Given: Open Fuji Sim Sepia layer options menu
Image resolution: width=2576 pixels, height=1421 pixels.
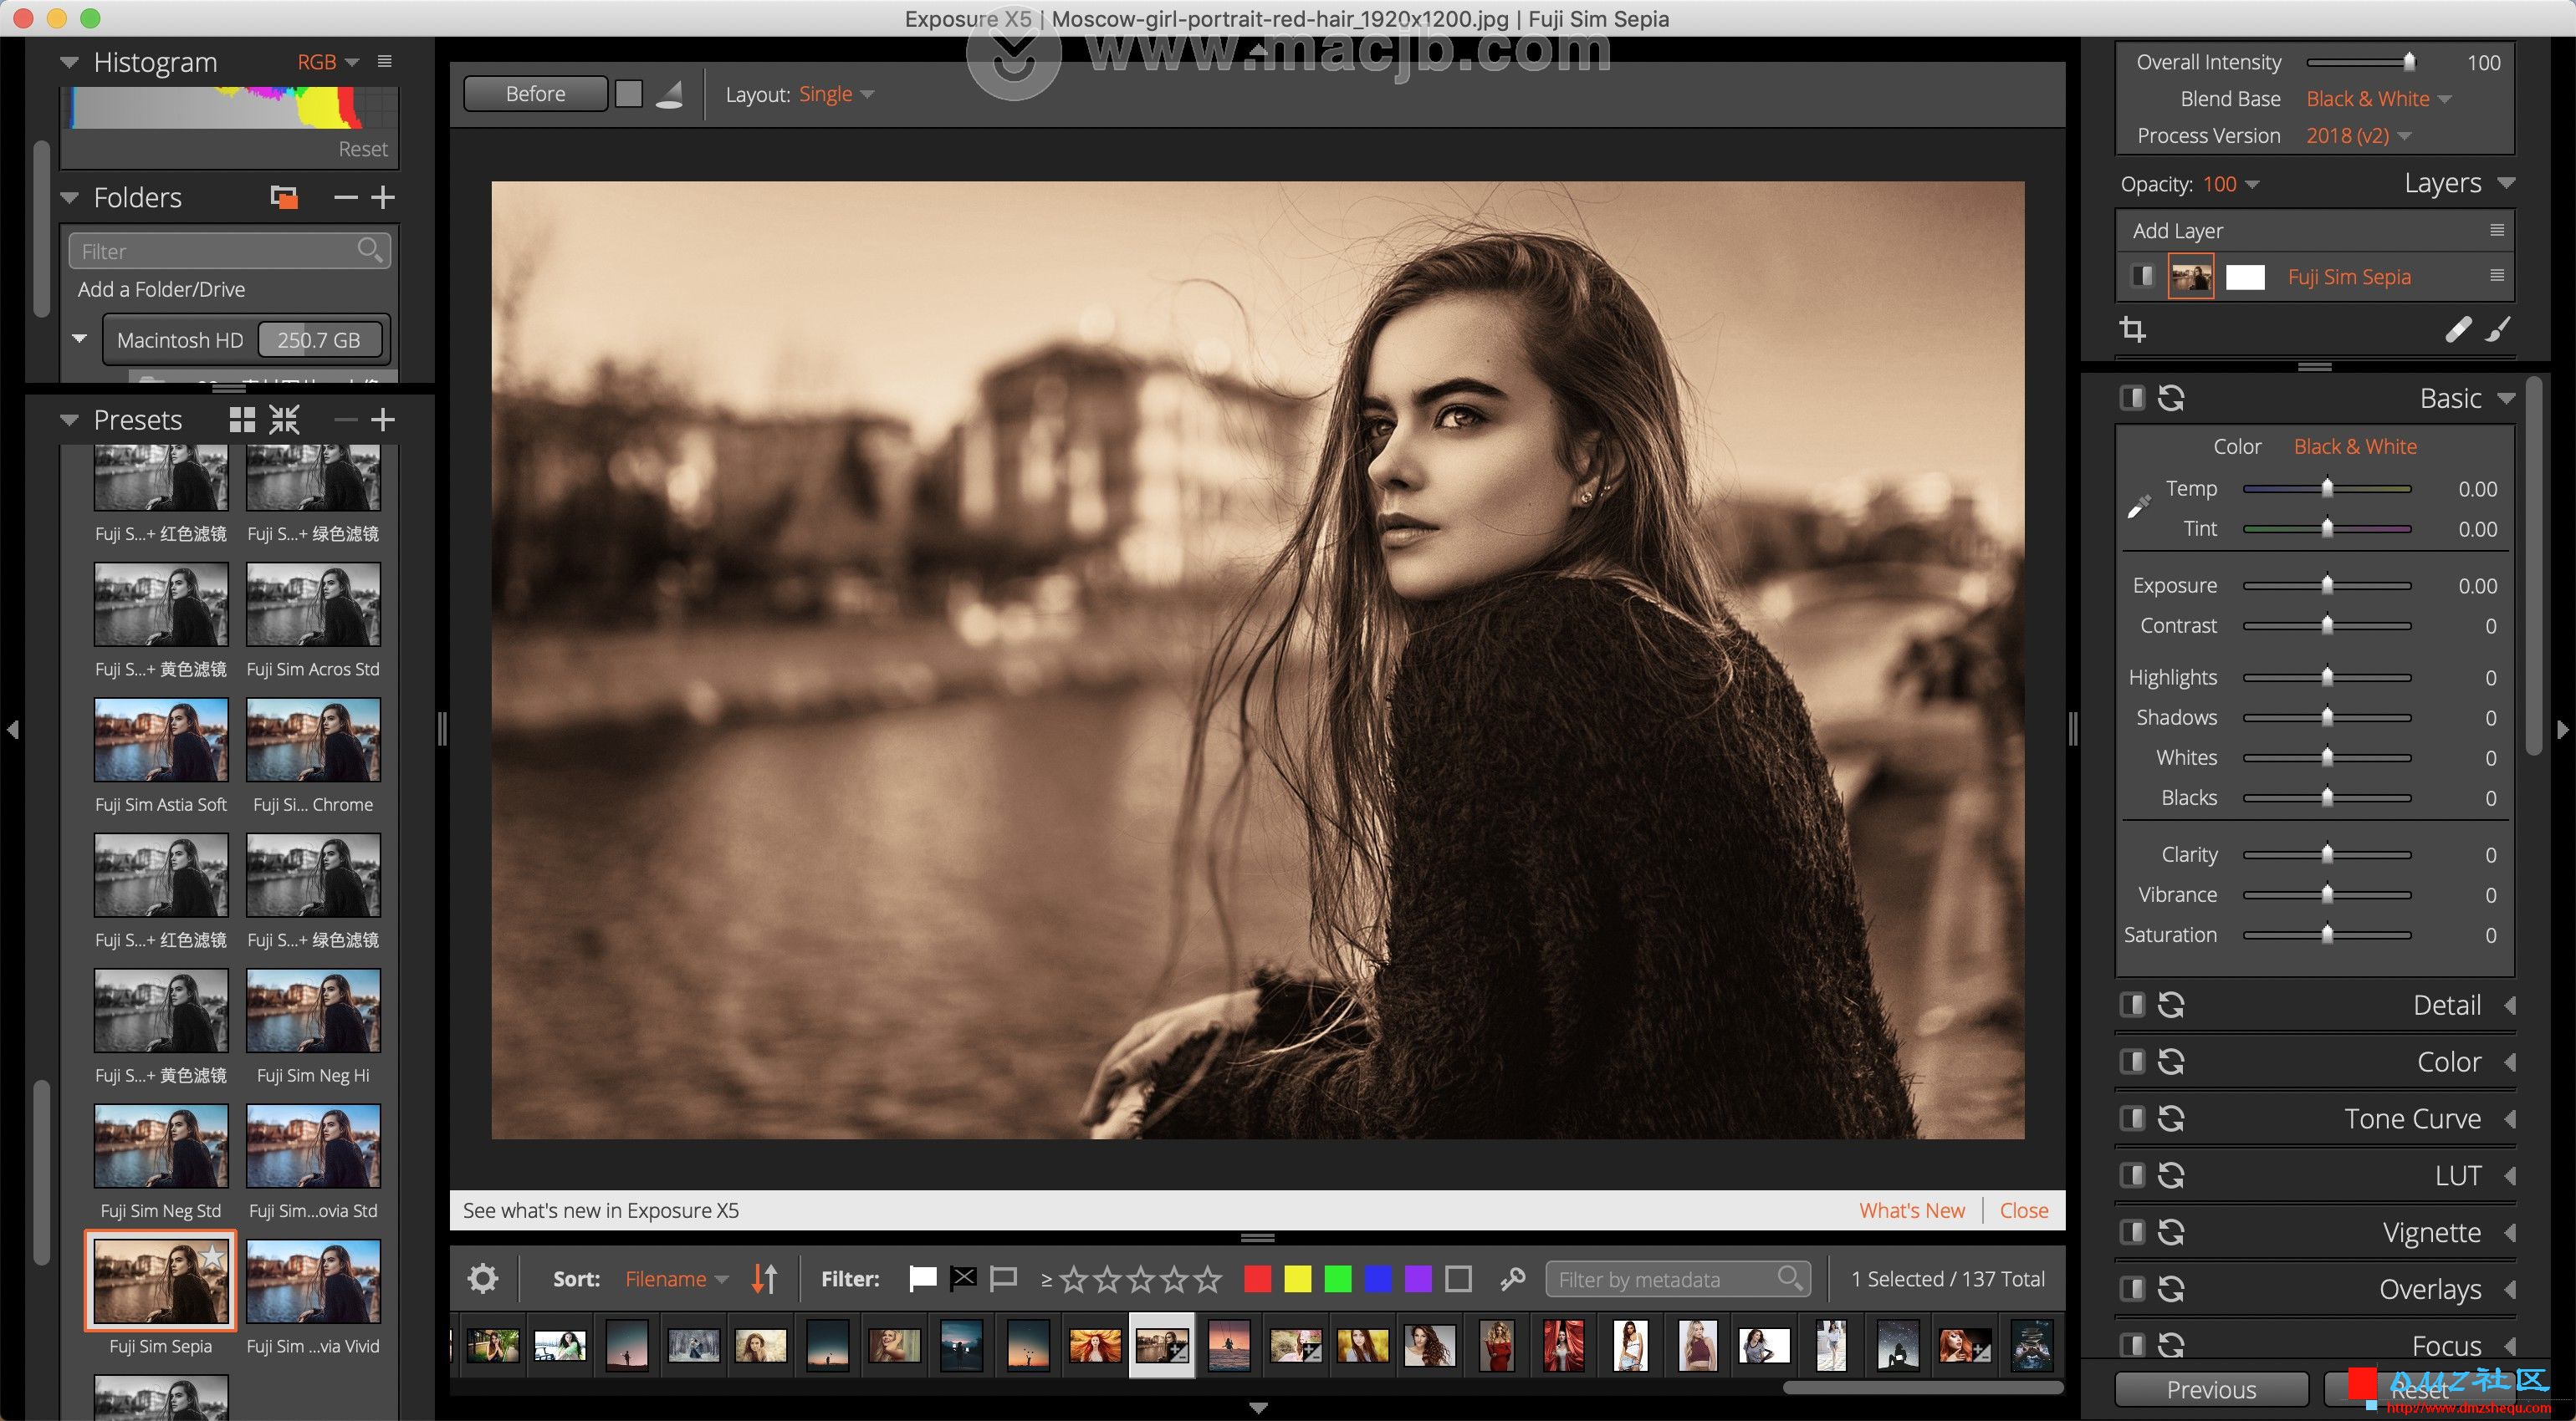Looking at the screenshot, I should pyautogui.click(x=2496, y=276).
